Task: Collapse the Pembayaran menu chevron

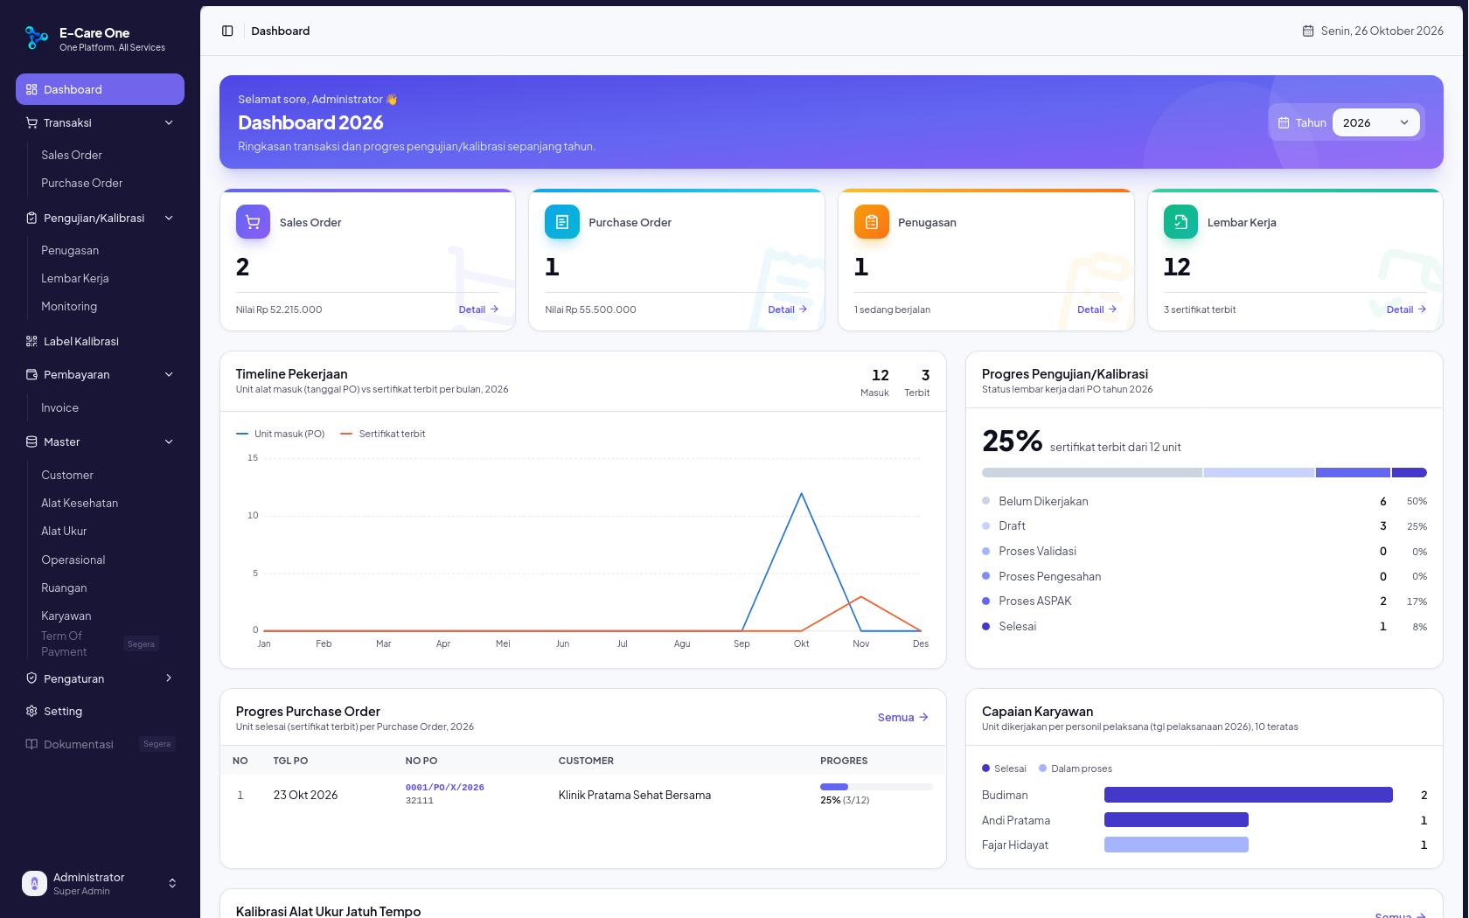Action: tap(169, 374)
